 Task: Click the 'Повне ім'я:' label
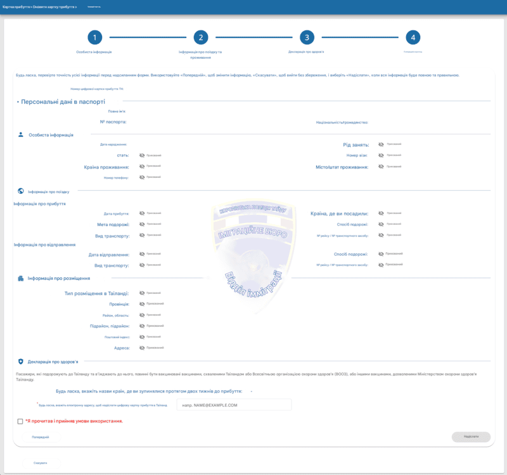117,111
